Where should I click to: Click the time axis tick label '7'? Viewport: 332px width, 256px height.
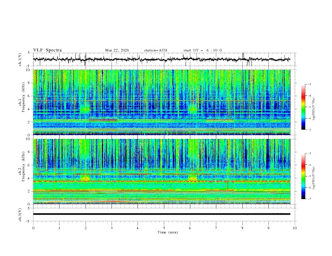(216, 228)
